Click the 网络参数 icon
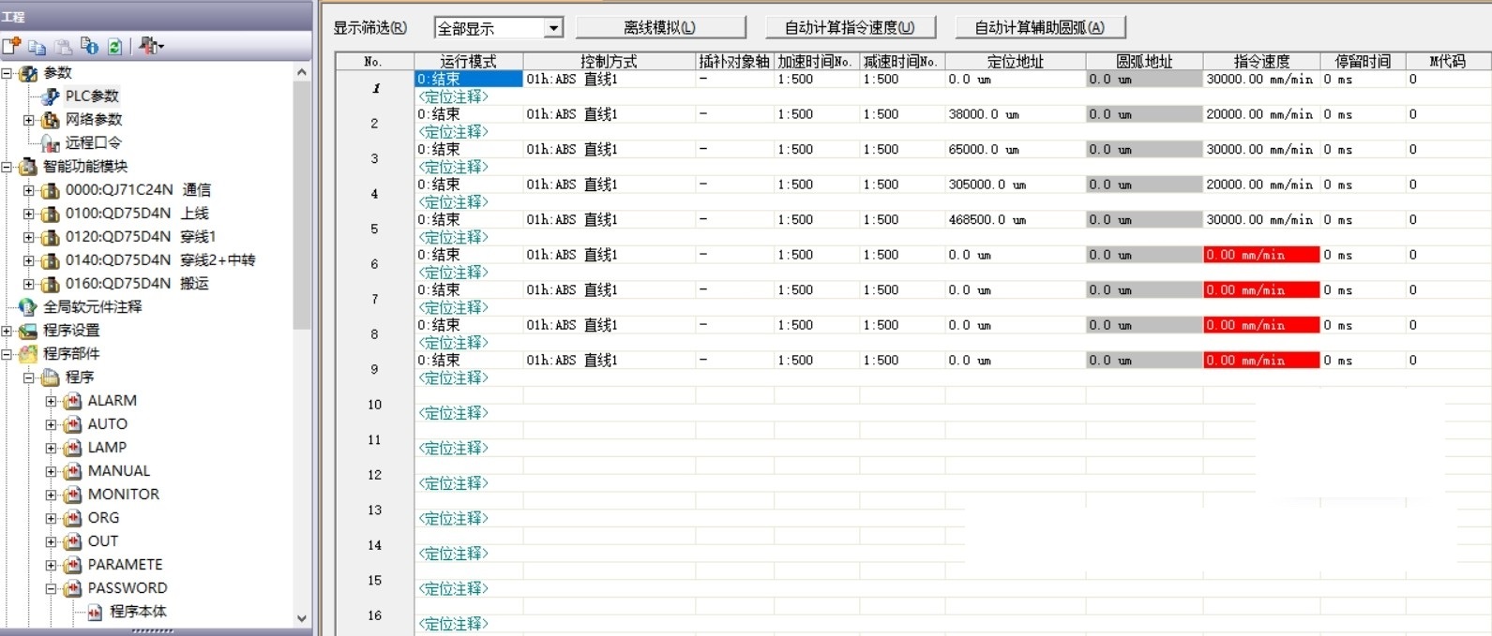Viewport: 1492px width, 636px height. [x=51, y=120]
